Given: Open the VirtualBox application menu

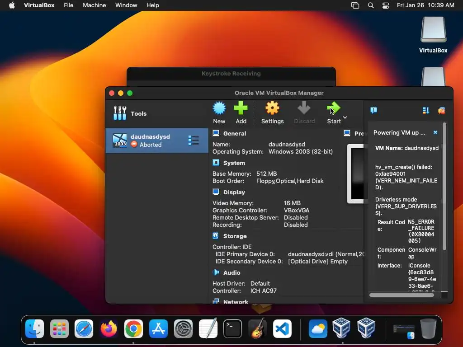Looking at the screenshot, I should coord(39,5).
